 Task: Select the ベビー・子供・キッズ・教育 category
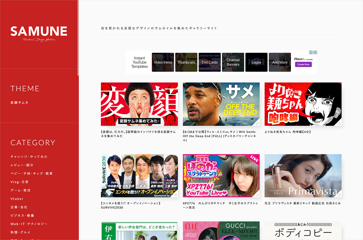point(32,173)
